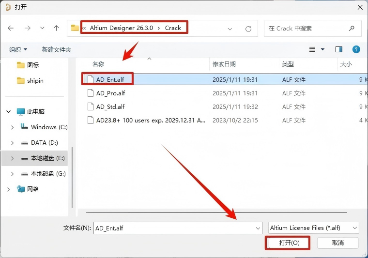Open Altium License Files type dropdown
This screenshot has height=258, width=368.
[314, 228]
